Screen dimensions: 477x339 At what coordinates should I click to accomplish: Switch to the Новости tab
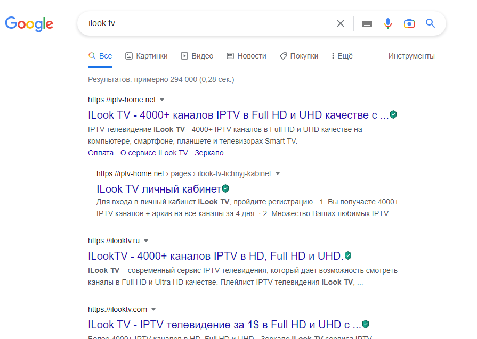click(246, 55)
